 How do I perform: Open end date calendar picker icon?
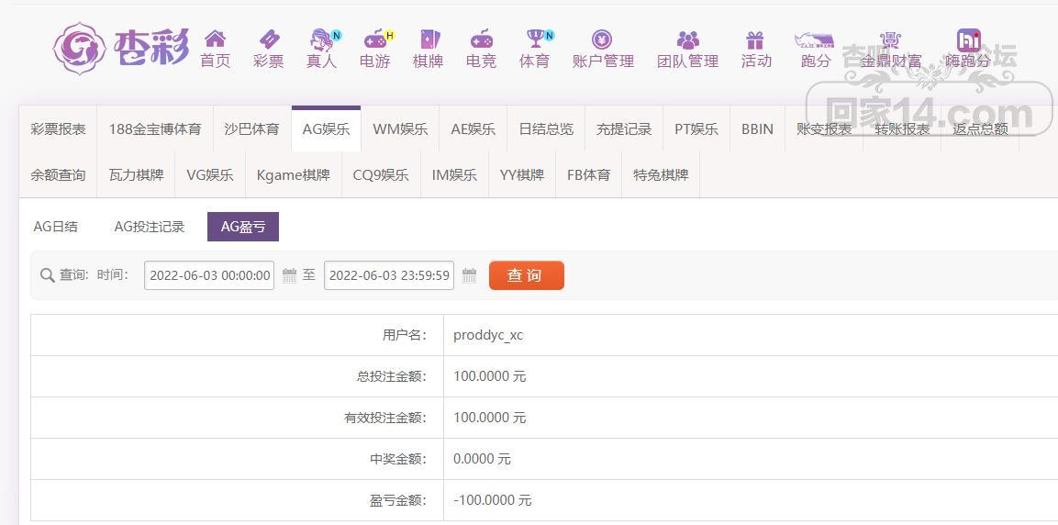pos(469,275)
